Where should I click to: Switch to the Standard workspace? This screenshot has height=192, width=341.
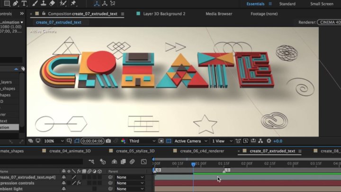[287, 4]
